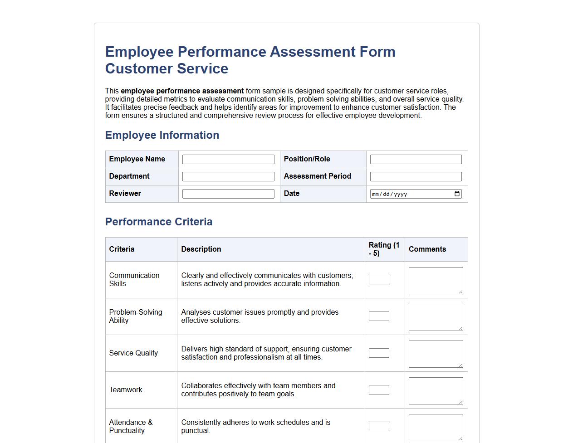Screen dimensions: 573x443
Task: Click the Communication Skills comments textarea
Action: (435, 280)
